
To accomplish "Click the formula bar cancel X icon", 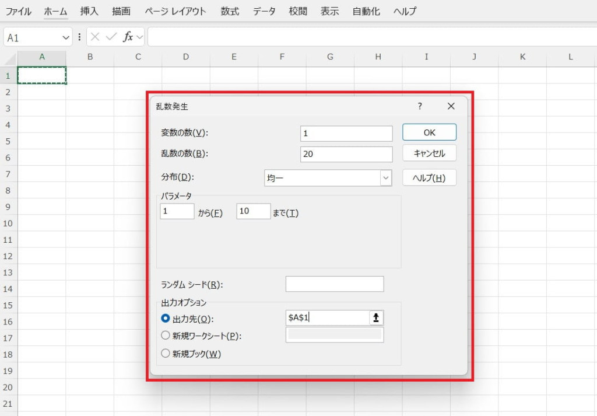I will tap(96, 37).
